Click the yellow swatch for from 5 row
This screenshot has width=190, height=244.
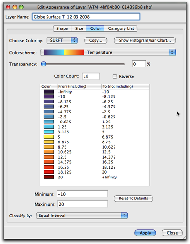pyautogui.click(x=49, y=137)
